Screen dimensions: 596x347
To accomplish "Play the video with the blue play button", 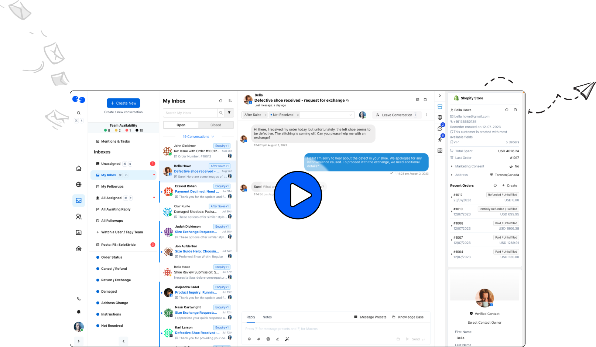I will (x=298, y=195).
